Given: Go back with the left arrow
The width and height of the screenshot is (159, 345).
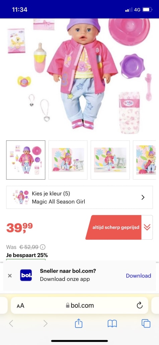Looking at the screenshot, I should click(11, 324).
